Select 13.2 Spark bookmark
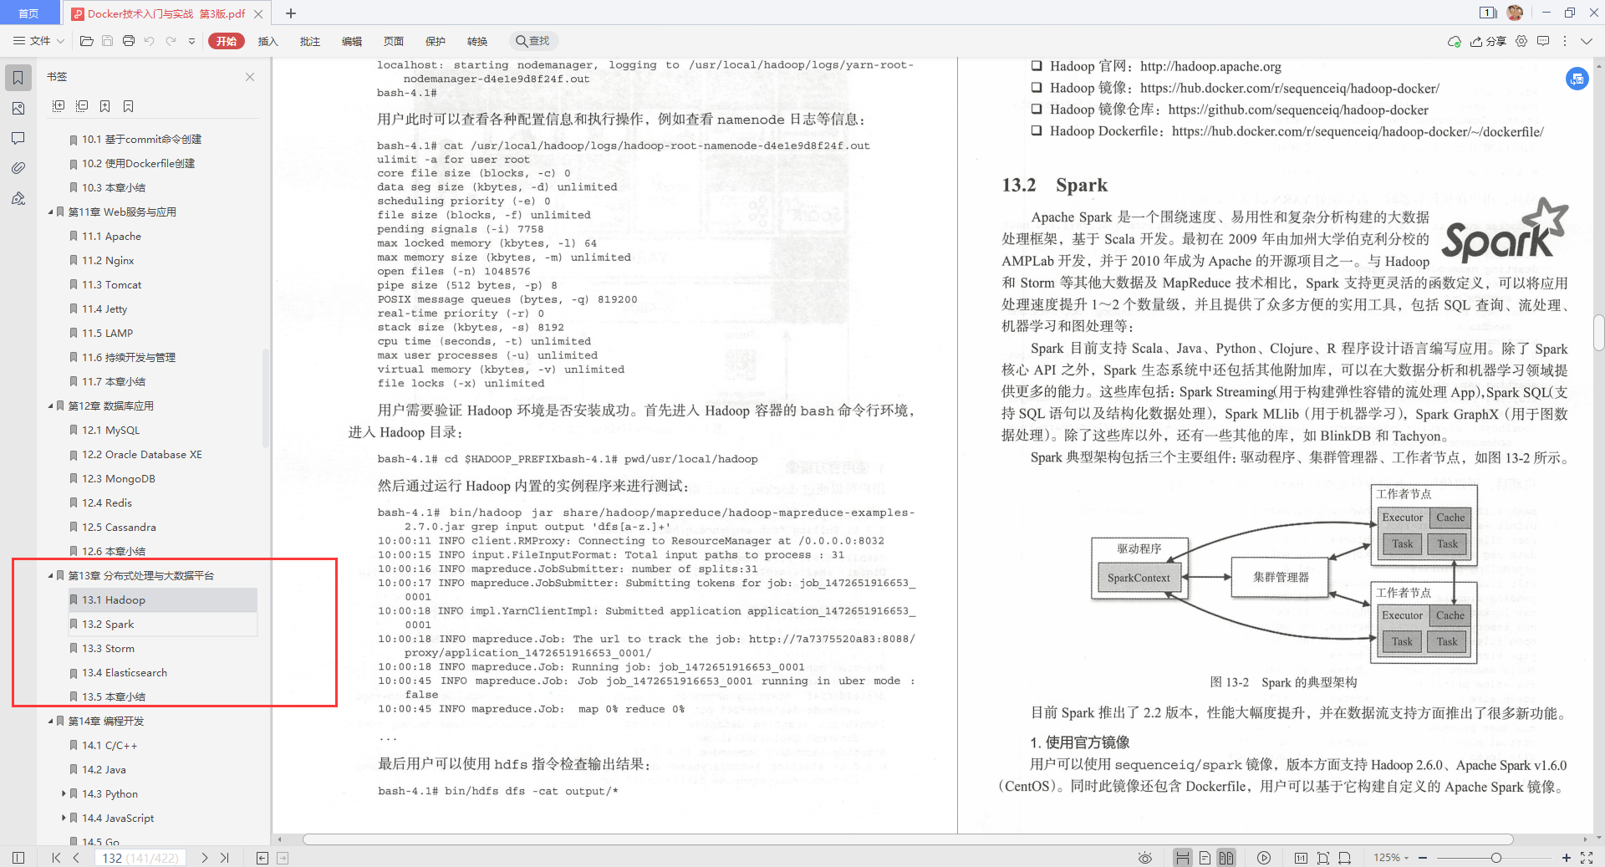 (162, 625)
